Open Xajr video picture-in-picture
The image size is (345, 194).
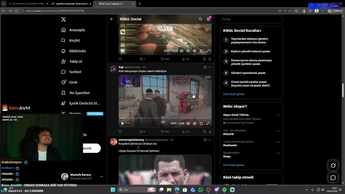point(201,123)
